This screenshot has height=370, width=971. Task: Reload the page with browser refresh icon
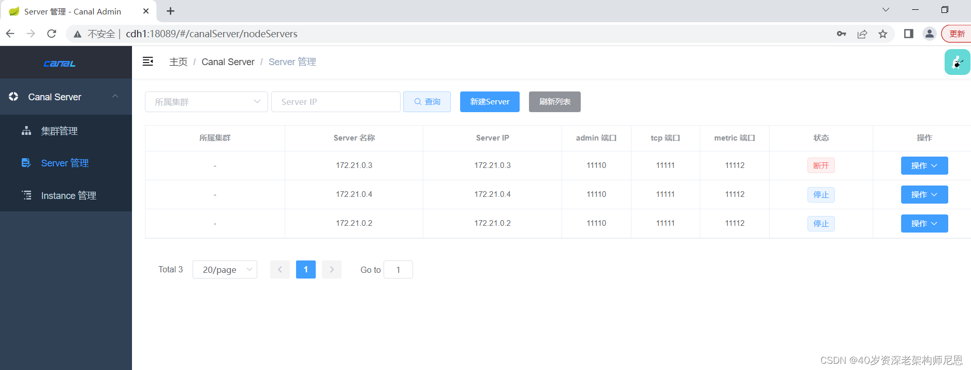51,34
